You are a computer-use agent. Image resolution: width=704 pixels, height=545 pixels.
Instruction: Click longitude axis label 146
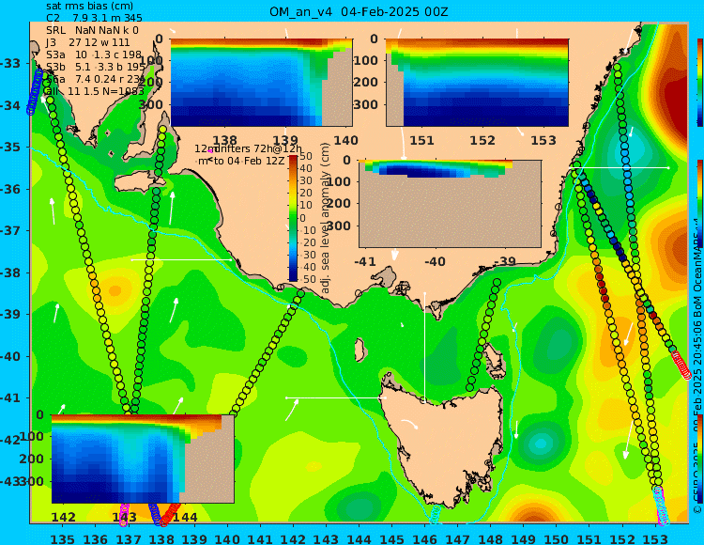pos(424,538)
